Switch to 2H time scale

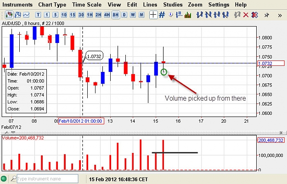98,15
